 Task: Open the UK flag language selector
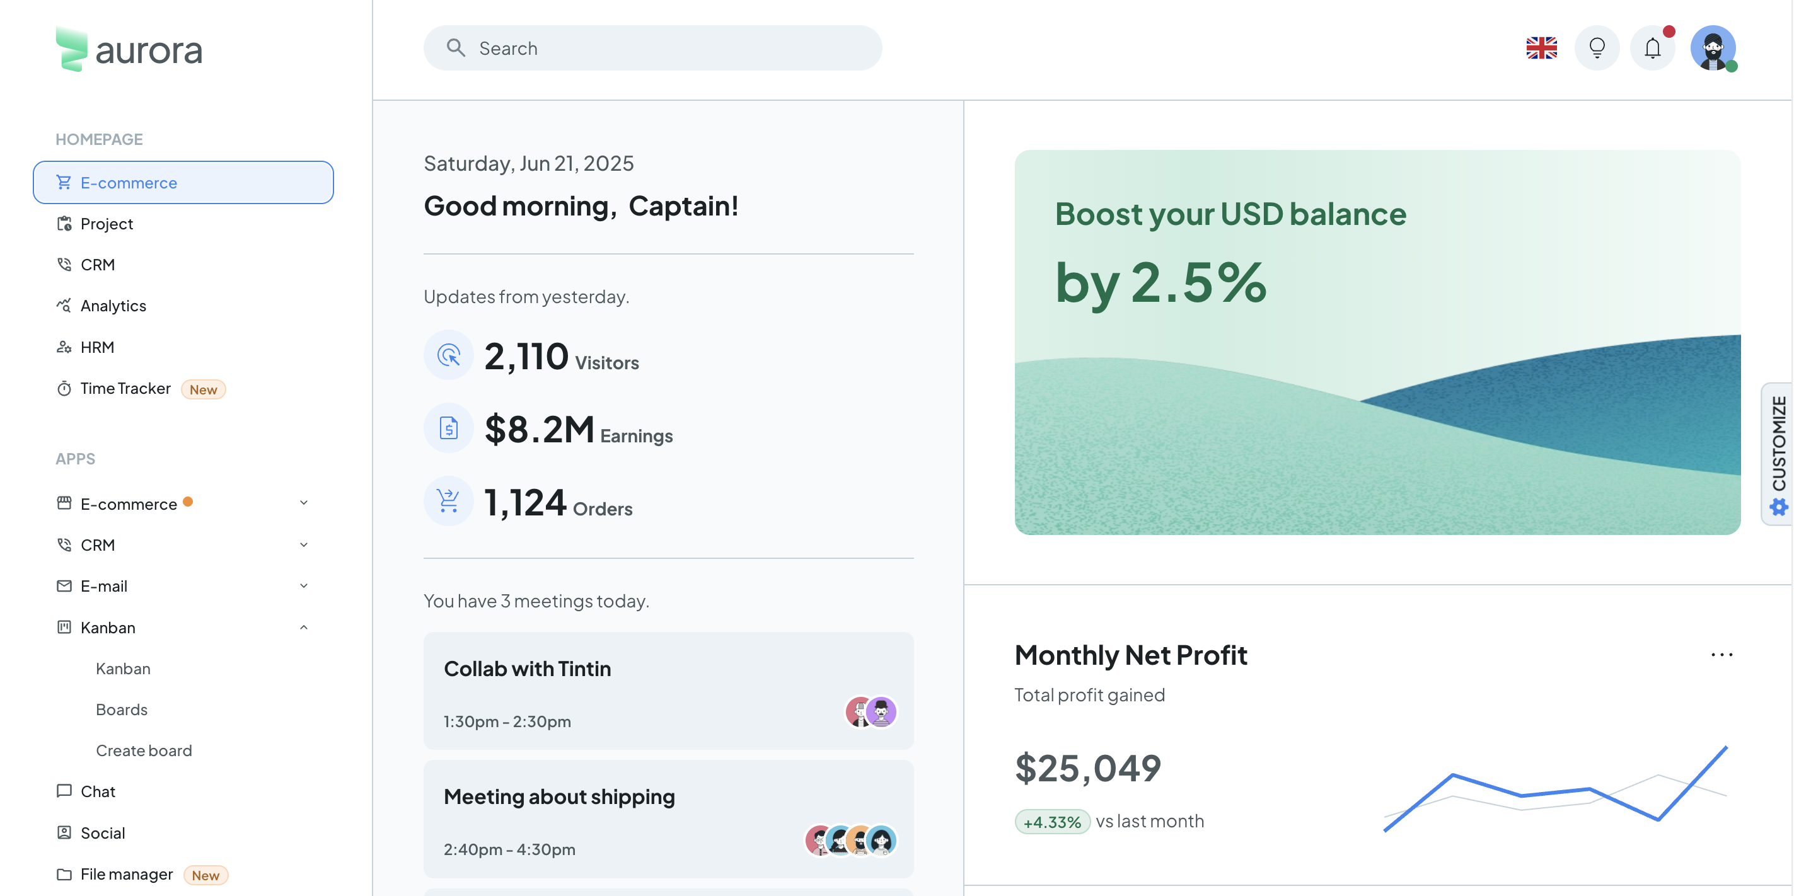[x=1541, y=48]
